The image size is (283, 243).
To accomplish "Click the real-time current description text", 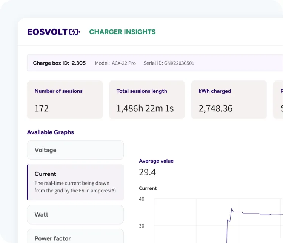I will pos(75,187).
